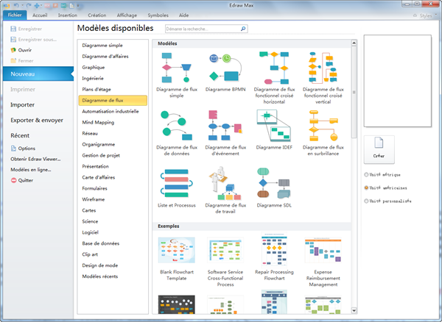Select Diagramme de flux en surbrillance template

(x=323, y=133)
